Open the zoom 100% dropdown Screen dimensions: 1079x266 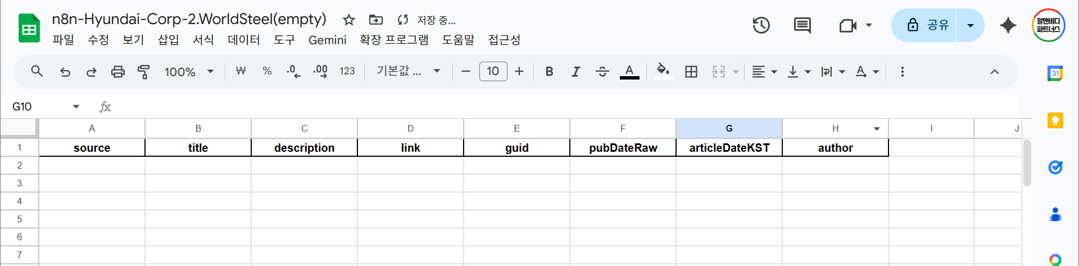pyautogui.click(x=189, y=72)
